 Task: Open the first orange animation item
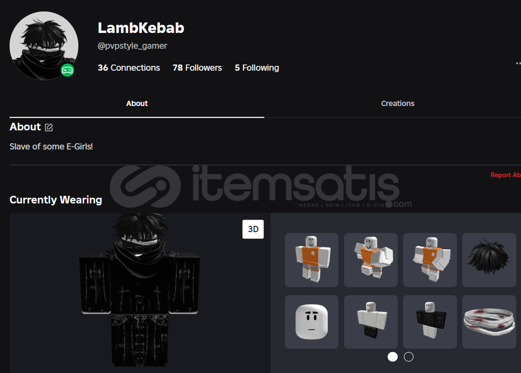point(312,260)
